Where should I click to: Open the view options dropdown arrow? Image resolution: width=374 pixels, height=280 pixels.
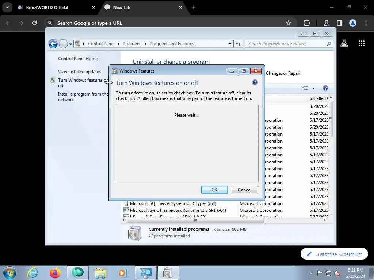coord(313,88)
